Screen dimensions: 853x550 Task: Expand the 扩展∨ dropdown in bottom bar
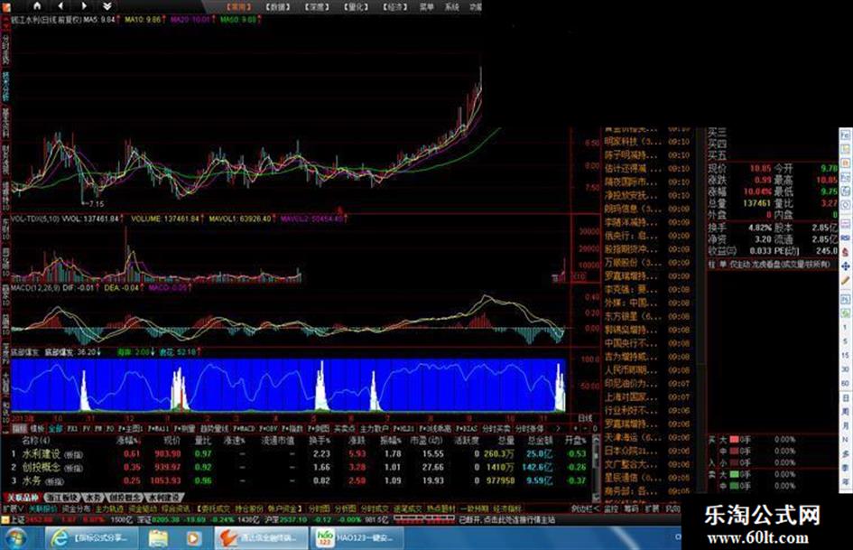point(13,508)
